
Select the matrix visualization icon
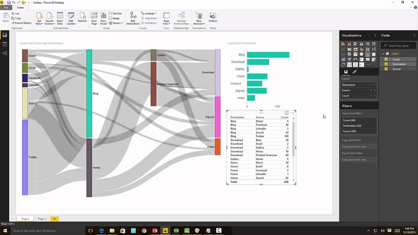point(374,54)
